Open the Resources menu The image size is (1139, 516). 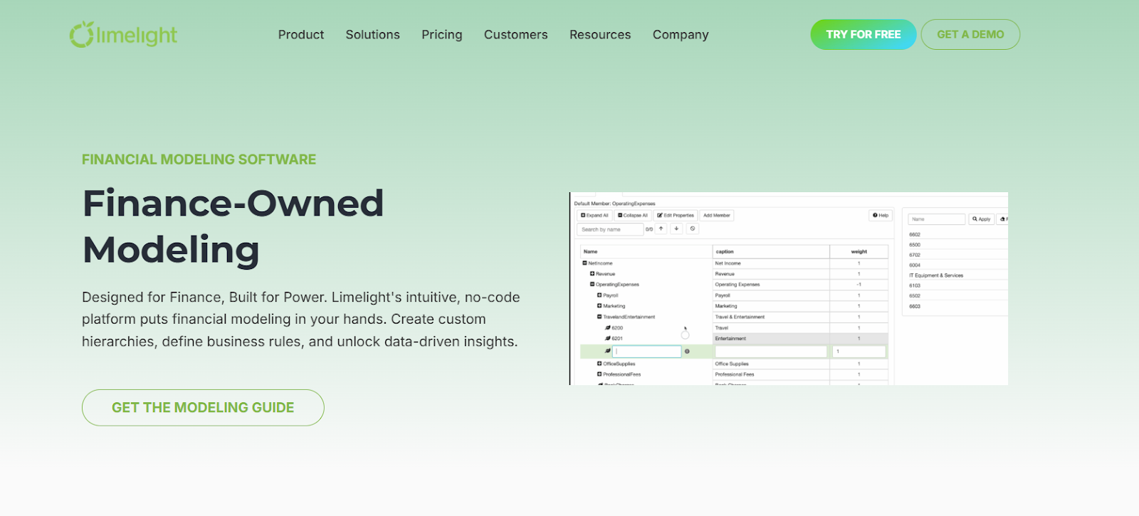pyautogui.click(x=600, y=35)
